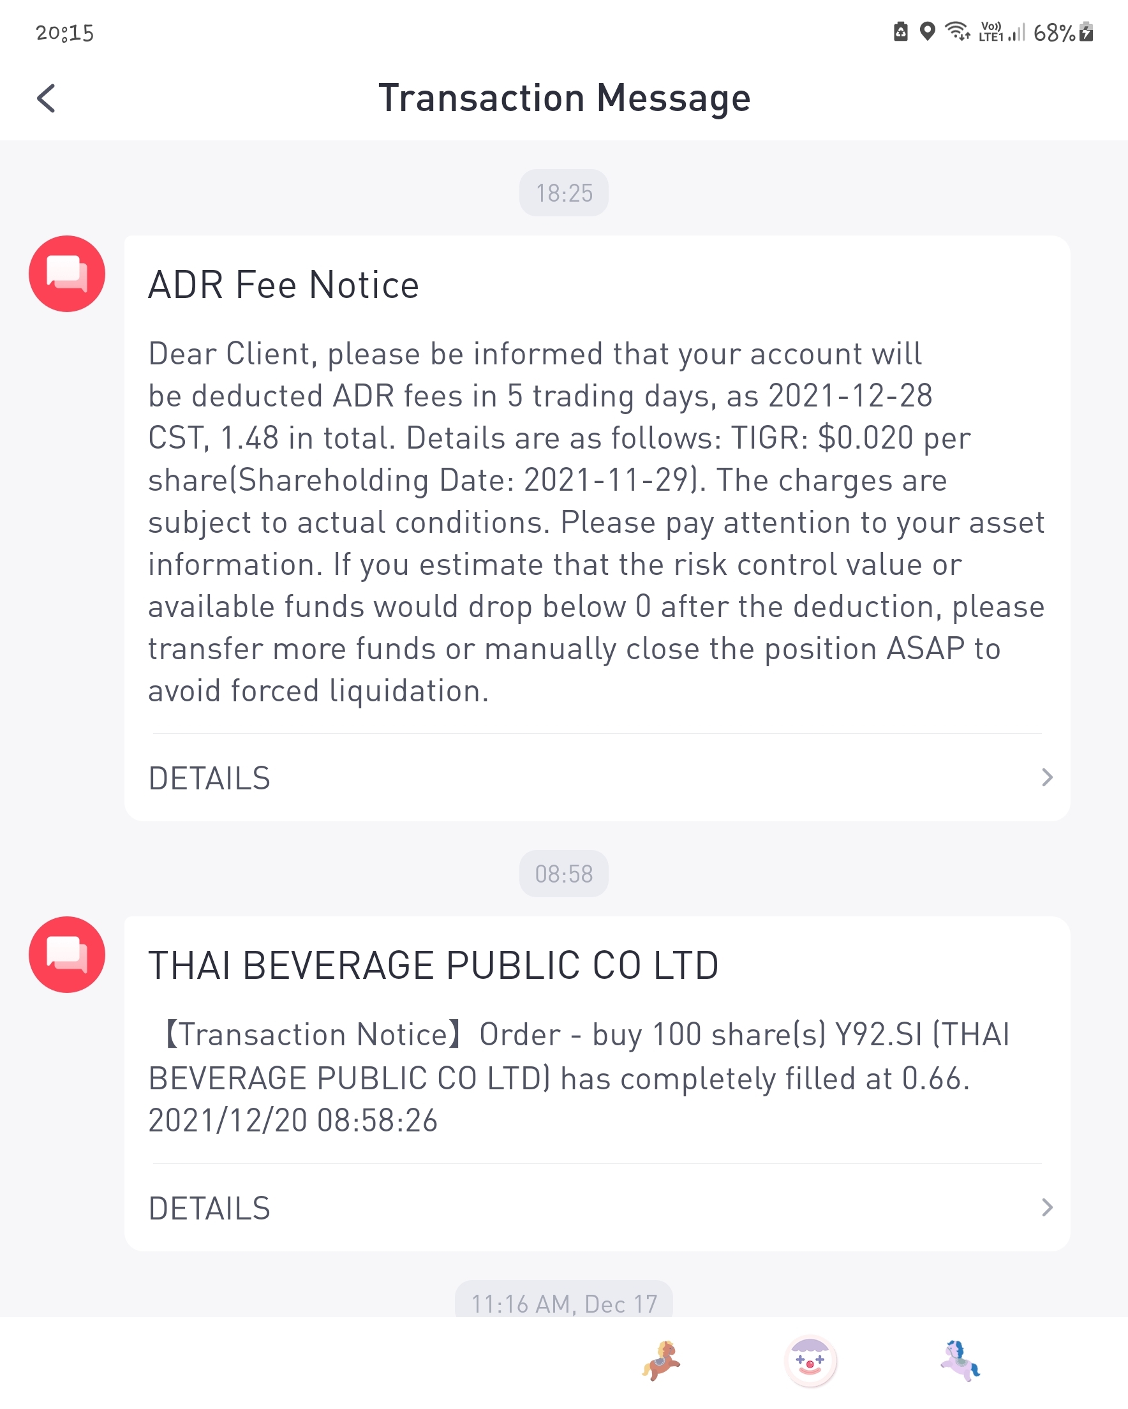Open DETAILS under ADR Fee Notice

597,778
